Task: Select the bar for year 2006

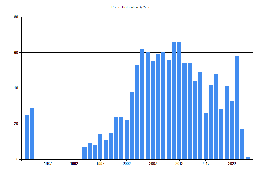Action: click(x=148, y=106)
